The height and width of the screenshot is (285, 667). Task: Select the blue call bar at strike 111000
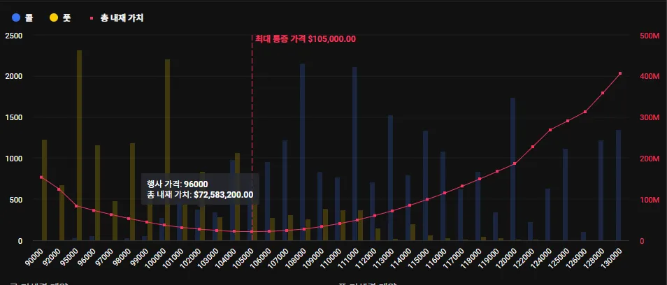point(354,154)
